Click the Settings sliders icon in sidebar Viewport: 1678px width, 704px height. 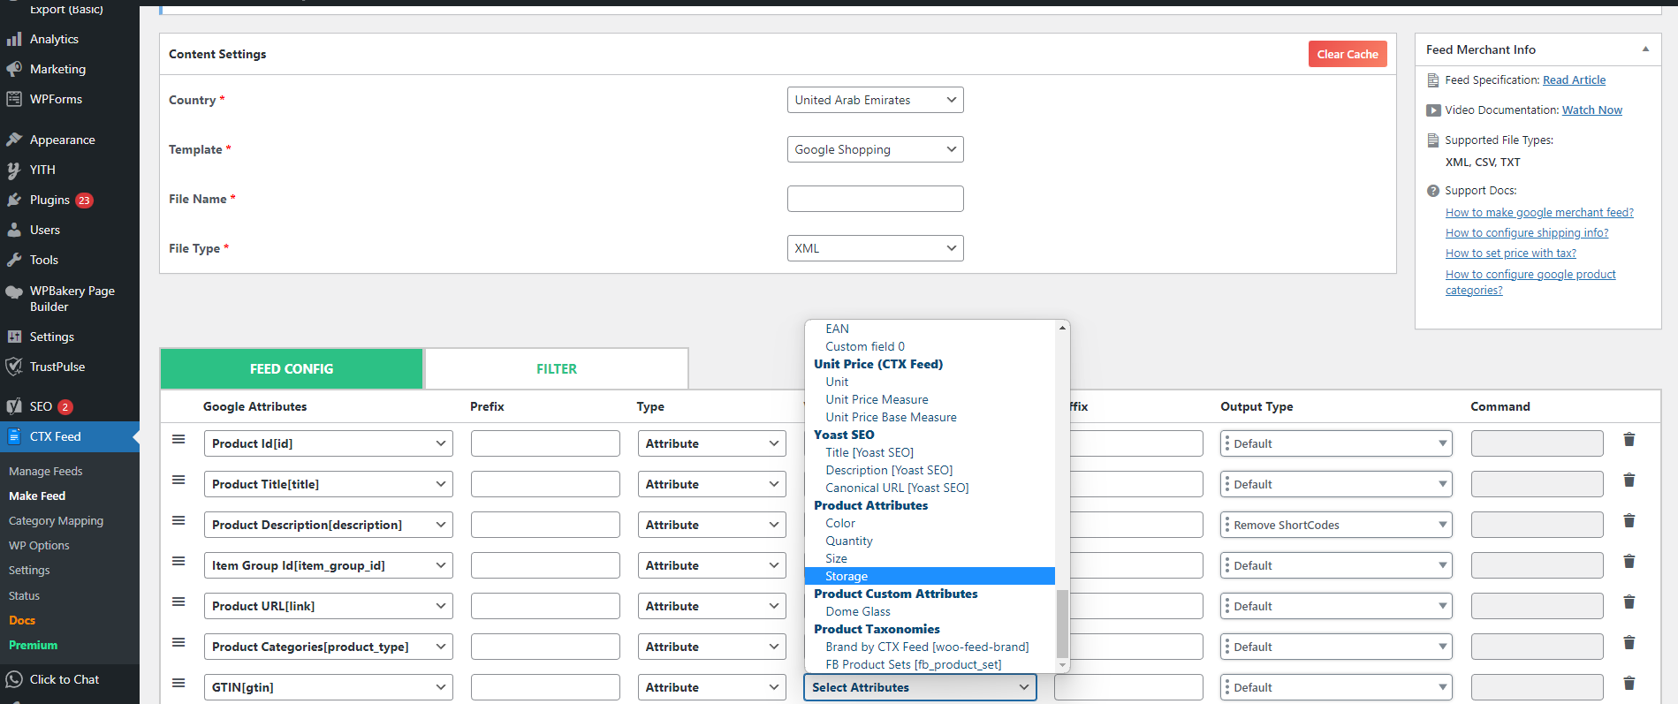pyautogui.click(x=14, y=337)
